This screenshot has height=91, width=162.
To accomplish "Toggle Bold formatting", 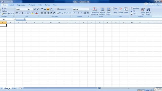I will 17,13.
